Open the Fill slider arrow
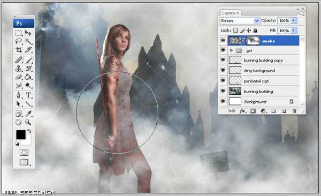The height and width of the screenshot is (196, 321). pyautogui.click(x=294, y=31)
